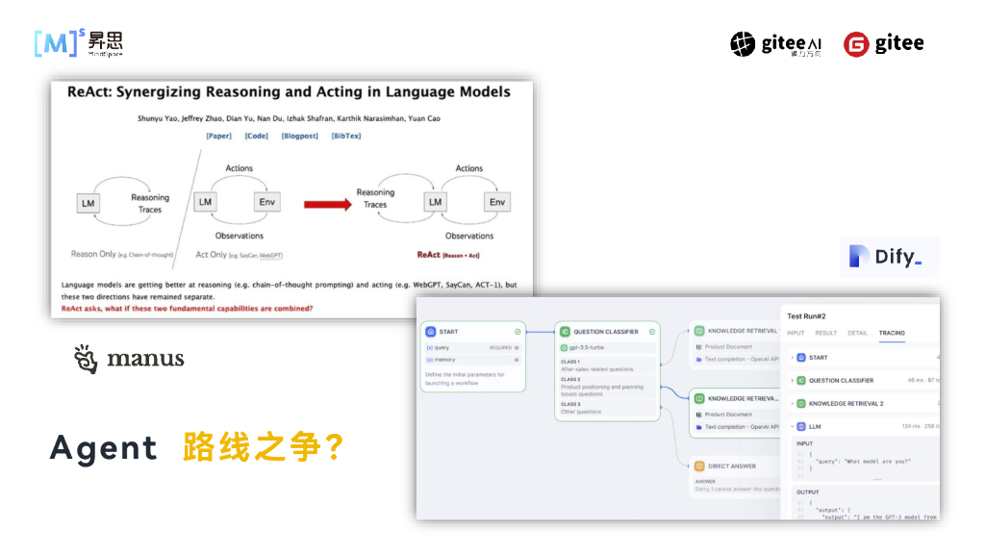The height and width of the screenshot is (554, 985).
Task: Click the Direct Answer node orange icon
Action: (699, 466)
